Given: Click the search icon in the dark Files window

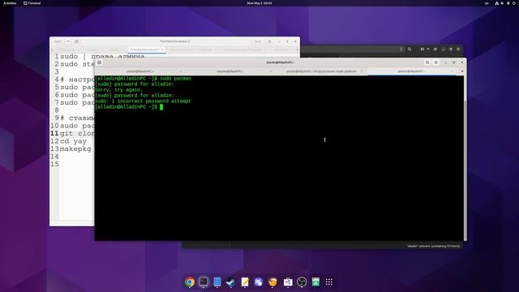Looking at the screenshot, I should click(410, 49).
